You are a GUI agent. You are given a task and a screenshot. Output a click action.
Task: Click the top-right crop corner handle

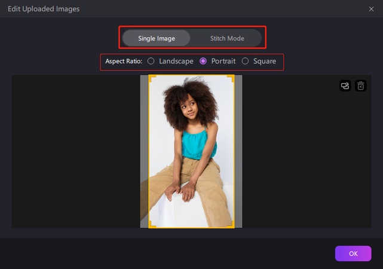pyautogui.click(x=232, y=78)
